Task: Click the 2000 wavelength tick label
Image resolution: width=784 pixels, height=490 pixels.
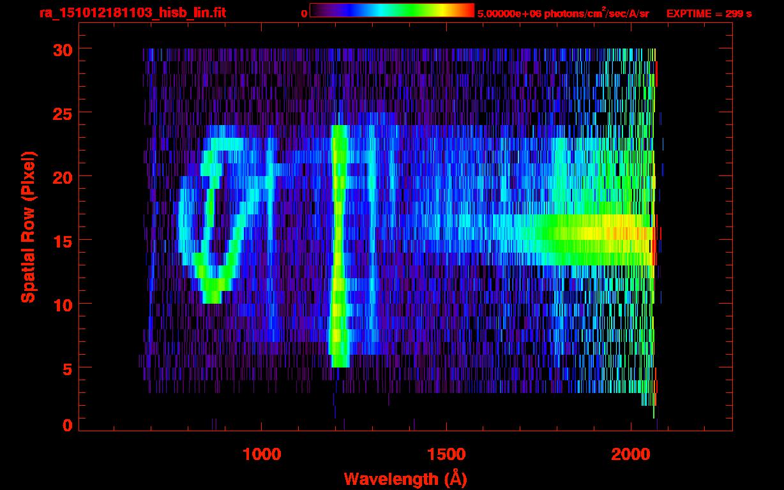Action: [631, 454]
